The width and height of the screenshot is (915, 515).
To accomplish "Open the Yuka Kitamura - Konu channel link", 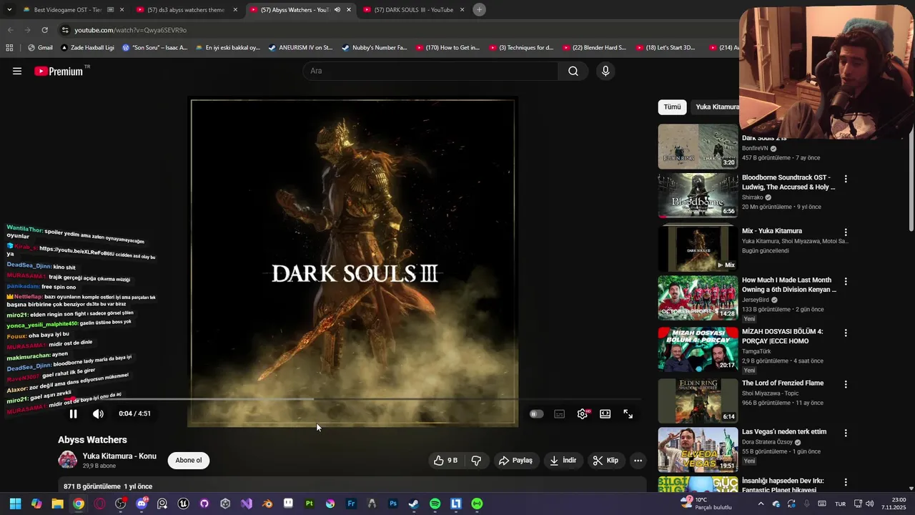I will coord(119,456).
